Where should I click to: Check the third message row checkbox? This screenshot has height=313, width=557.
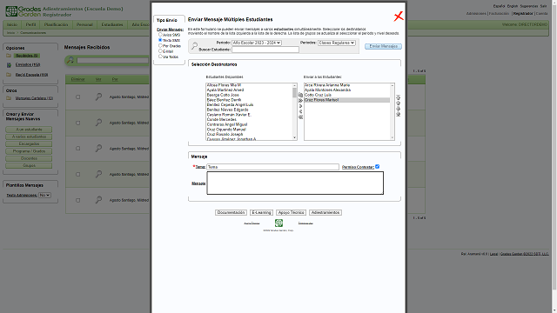[77, 149]
